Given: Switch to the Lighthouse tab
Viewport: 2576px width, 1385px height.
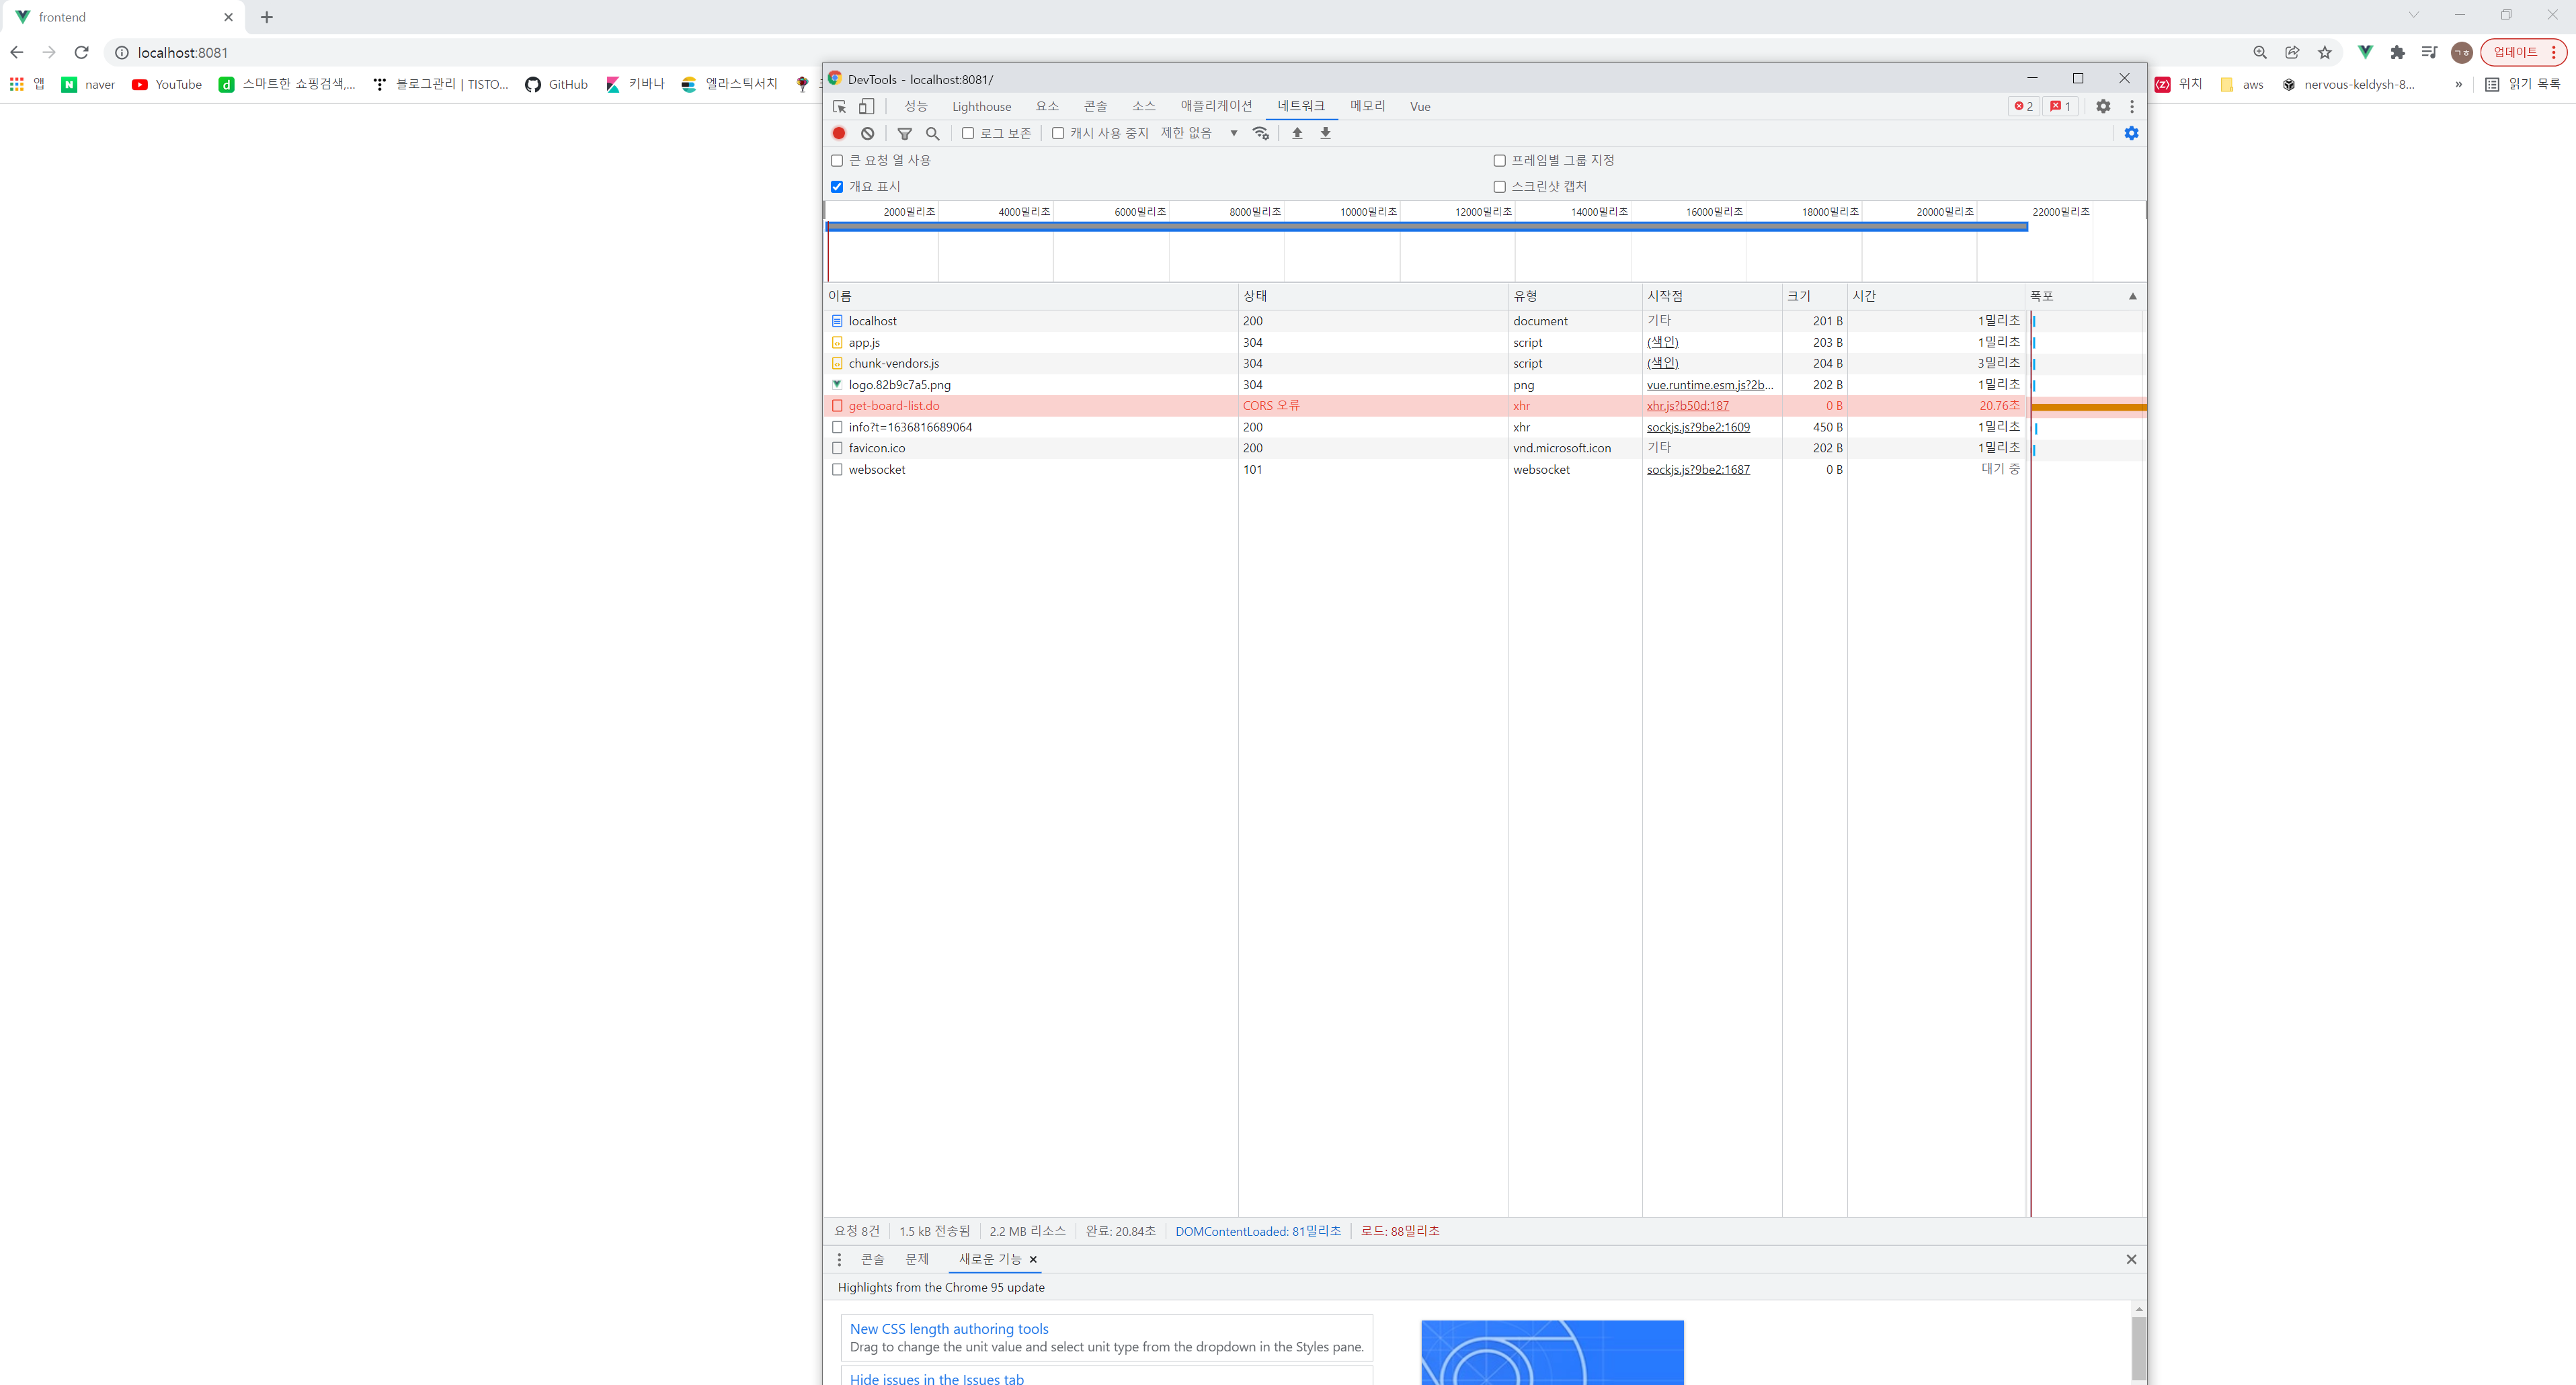Looking at the screenshot, I should click(980, 106).
